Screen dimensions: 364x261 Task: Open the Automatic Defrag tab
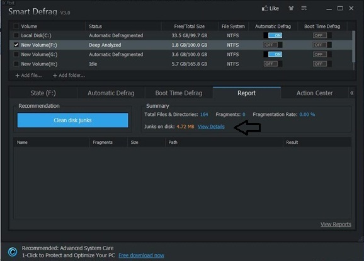(111, 93)
